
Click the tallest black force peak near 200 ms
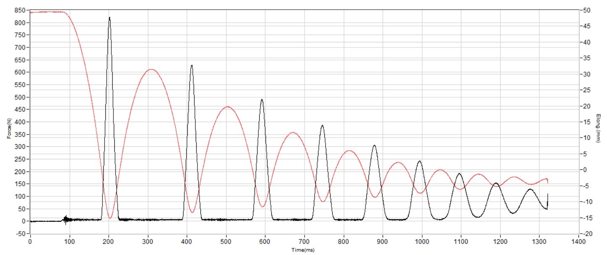pos(110,18)
